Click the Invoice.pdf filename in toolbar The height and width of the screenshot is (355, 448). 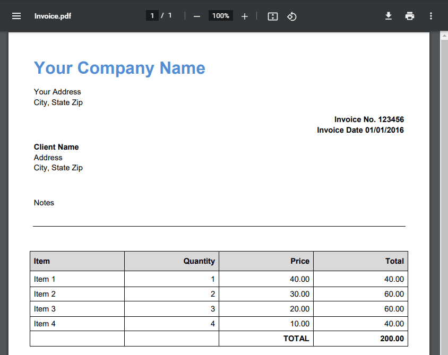(x=53, y=16)
